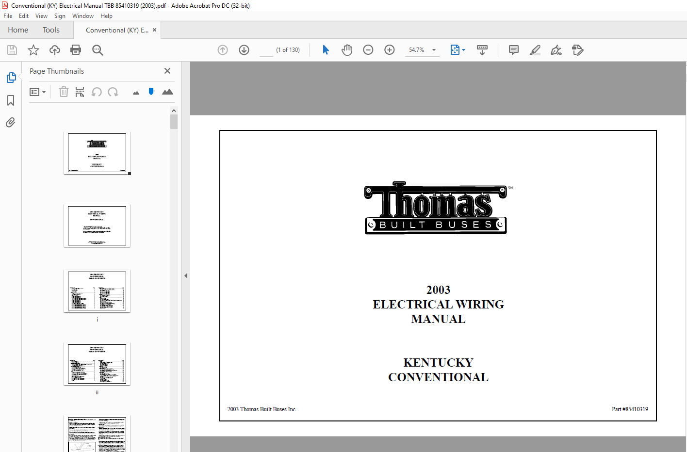Select thumbnail of page ii
The image size is (687, 452).
coord(97,364)
